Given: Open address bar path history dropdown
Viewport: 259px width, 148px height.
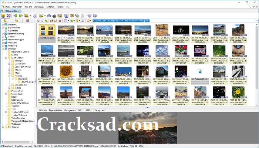Looking at the screenshot, I should pos(257,21).
